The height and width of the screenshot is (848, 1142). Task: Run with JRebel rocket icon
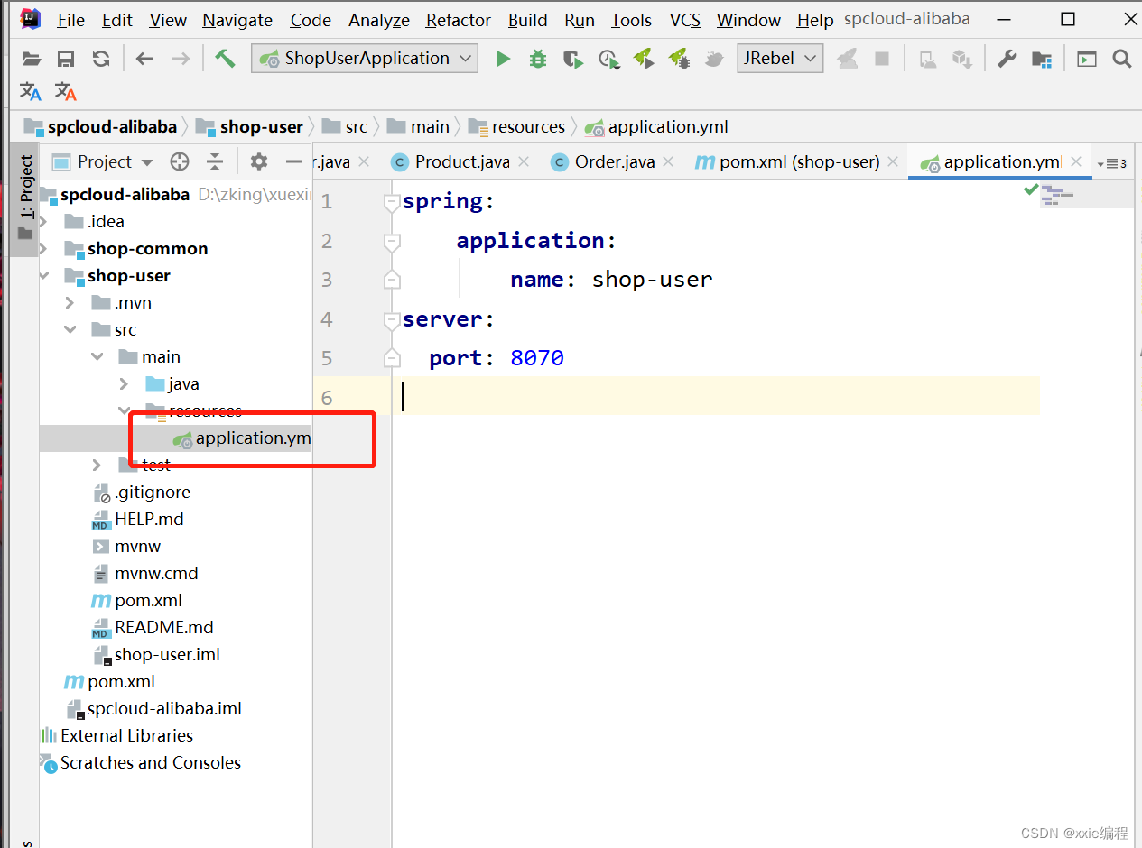pyautogui.click(x=644, y=59)
